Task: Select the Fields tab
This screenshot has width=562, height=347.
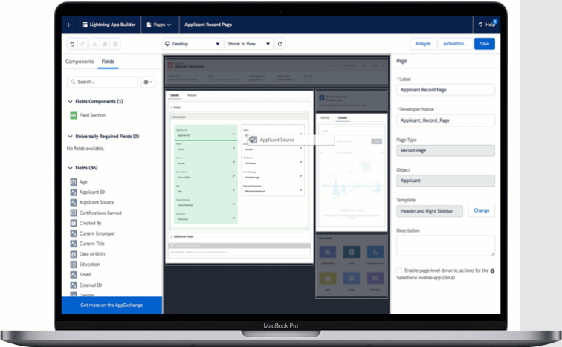Action: click(108, 62)
